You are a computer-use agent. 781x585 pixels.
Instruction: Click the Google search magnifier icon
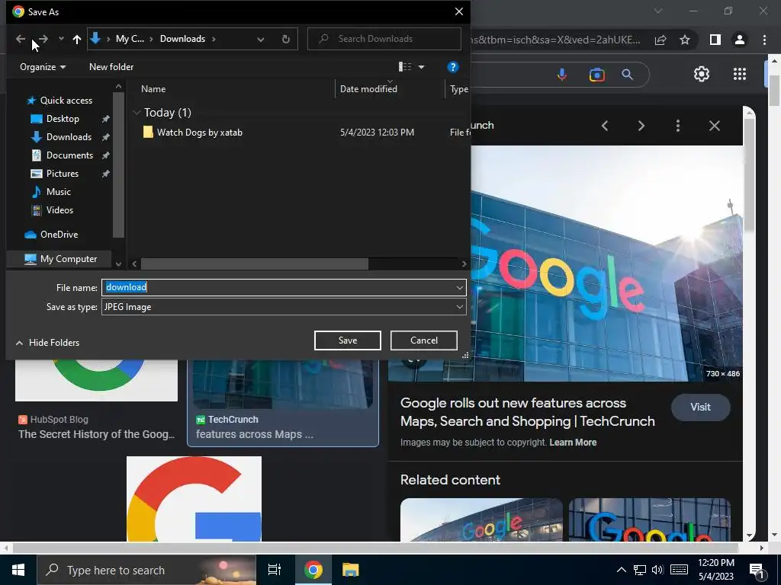627,75
